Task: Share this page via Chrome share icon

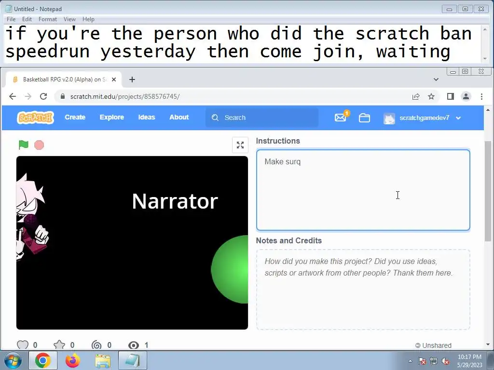Action: coord(416,96)
